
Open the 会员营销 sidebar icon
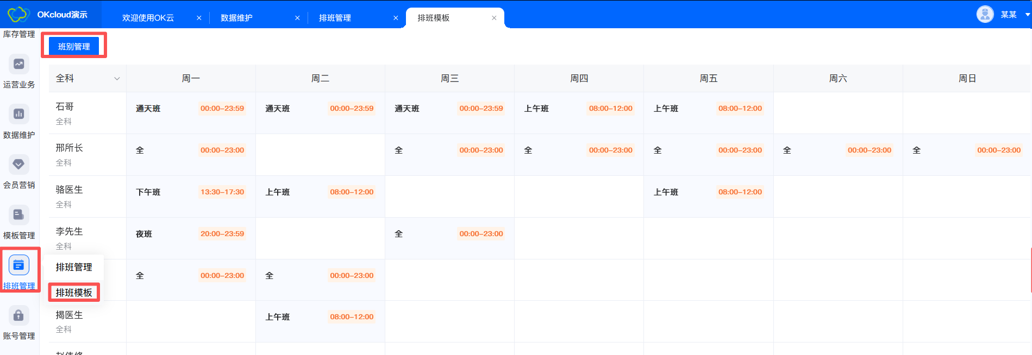tap(18, 164)
